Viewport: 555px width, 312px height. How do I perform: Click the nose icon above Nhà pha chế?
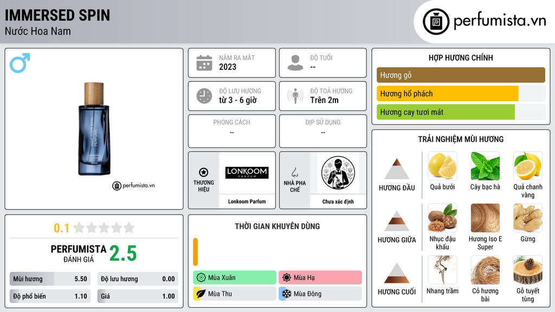pos(294,173)
